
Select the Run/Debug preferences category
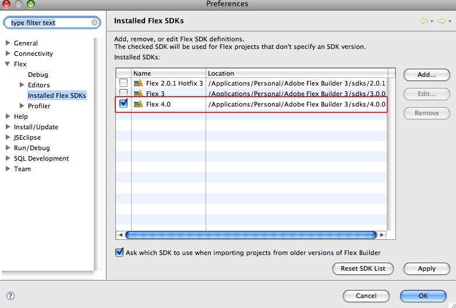click(x=31, y=148)
